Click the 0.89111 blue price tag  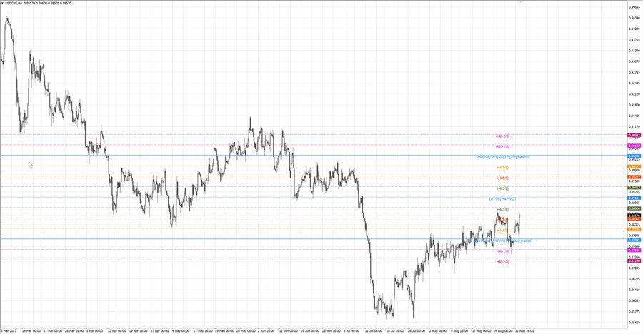click(x=634, y=198)
